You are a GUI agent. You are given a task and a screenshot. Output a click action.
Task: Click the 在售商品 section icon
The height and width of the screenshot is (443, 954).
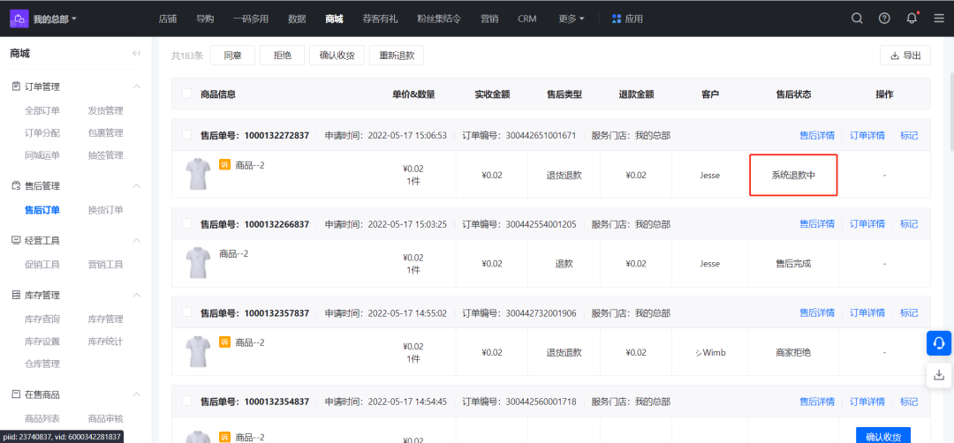tap(17, 394)
